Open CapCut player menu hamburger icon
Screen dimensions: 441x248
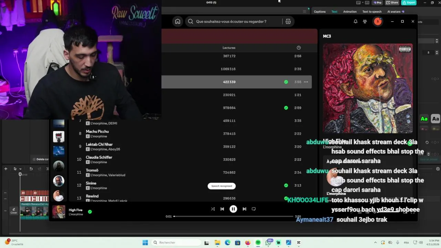[304, 12]
